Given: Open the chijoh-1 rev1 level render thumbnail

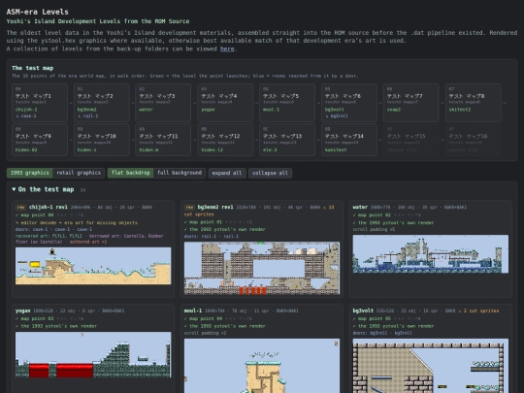Looking at the screenshot, I should [93, 266].
